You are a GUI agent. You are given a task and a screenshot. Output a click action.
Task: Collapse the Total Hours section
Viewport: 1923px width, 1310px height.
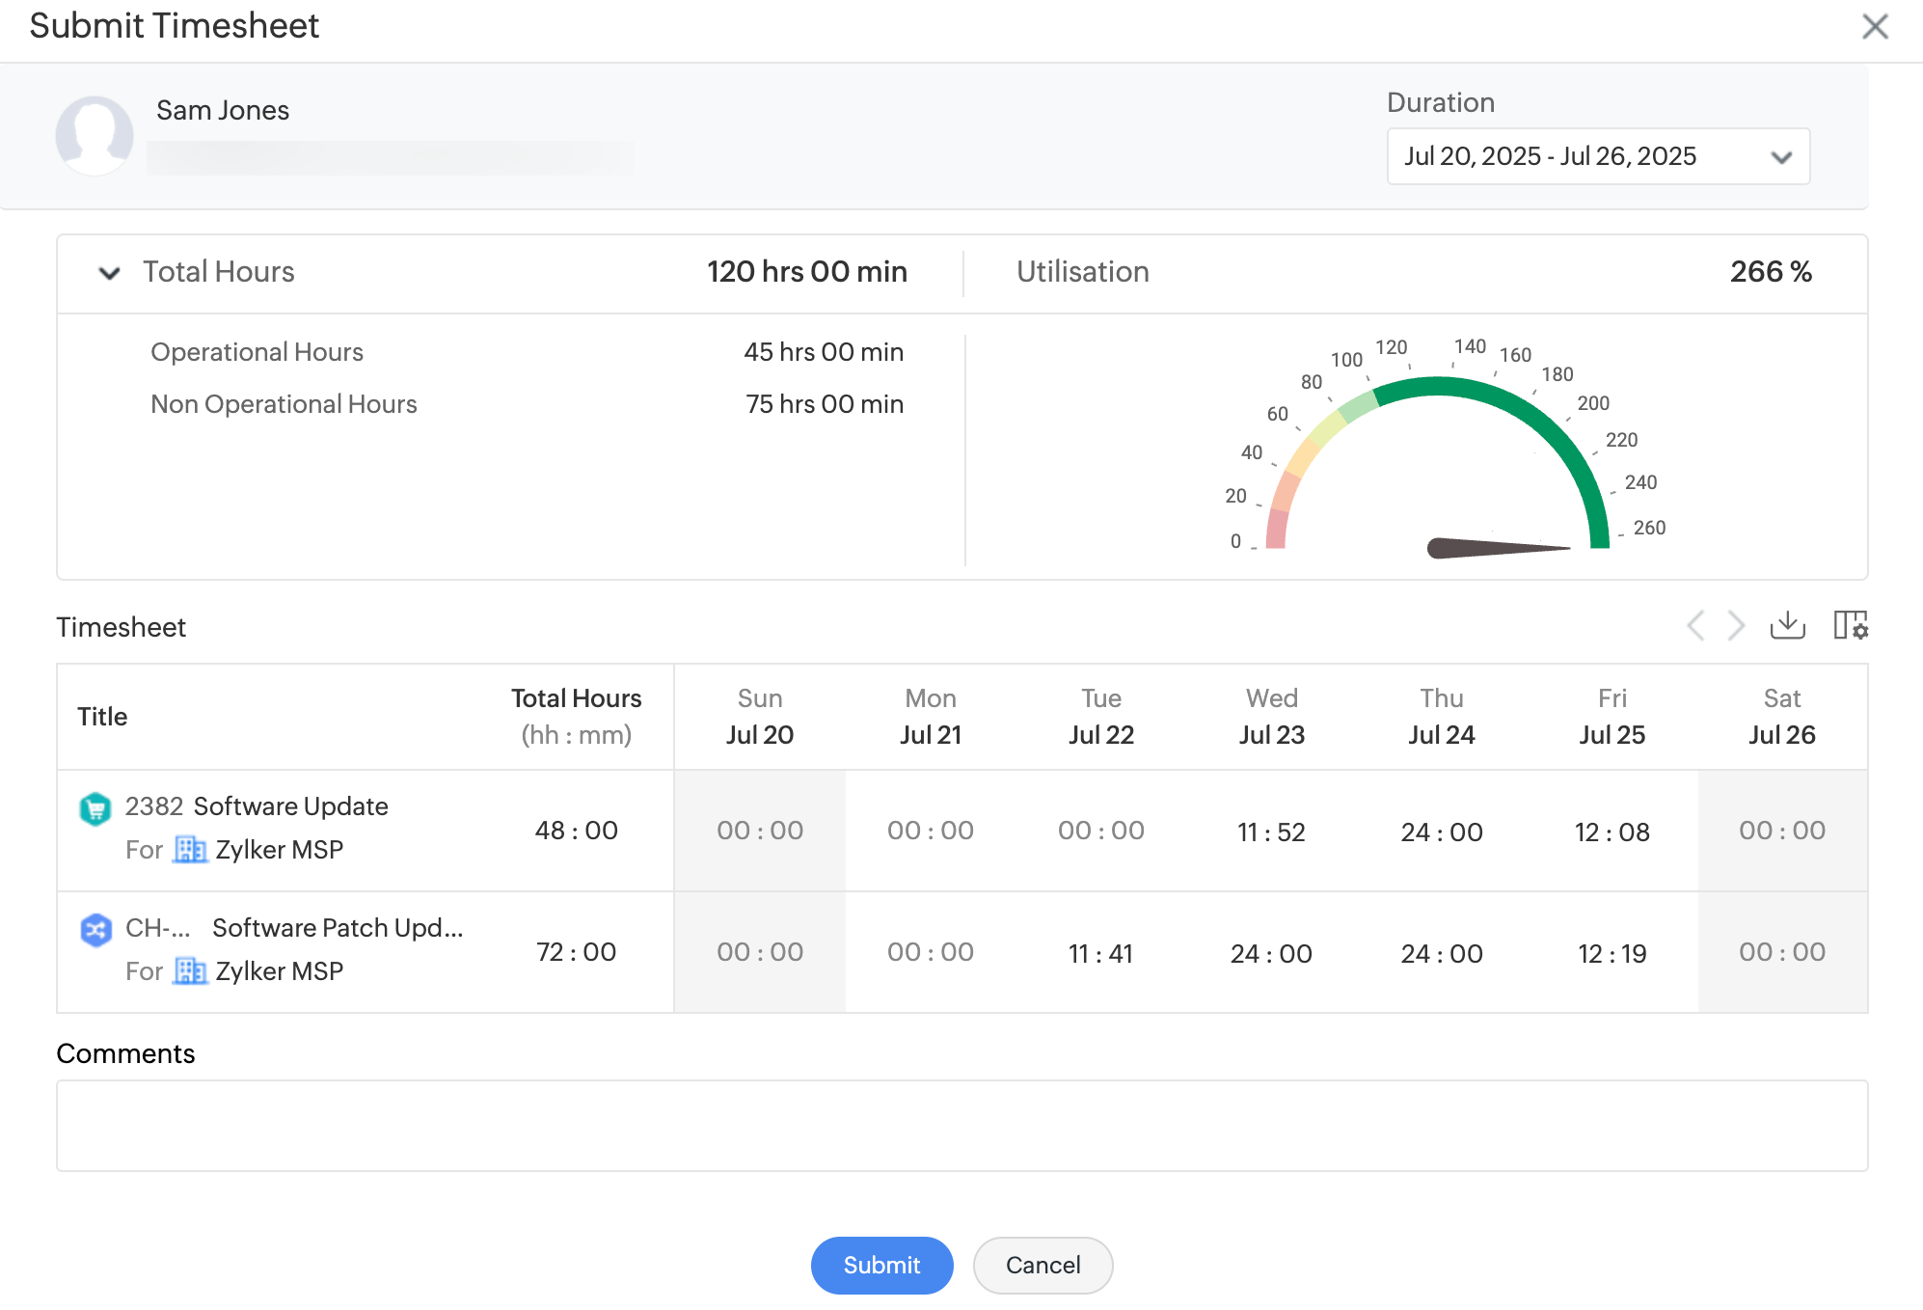pyautogui.click(x=110, y=273)
